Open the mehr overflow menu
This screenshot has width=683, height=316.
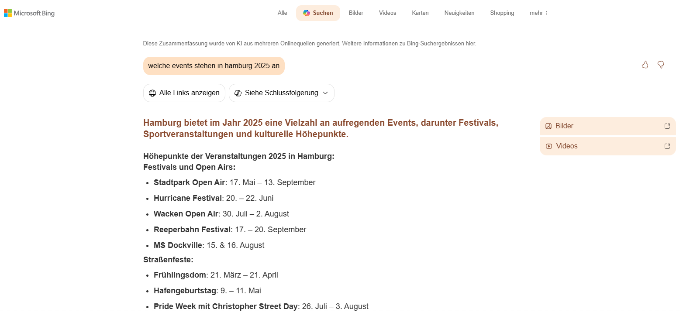tap(539, 13)
